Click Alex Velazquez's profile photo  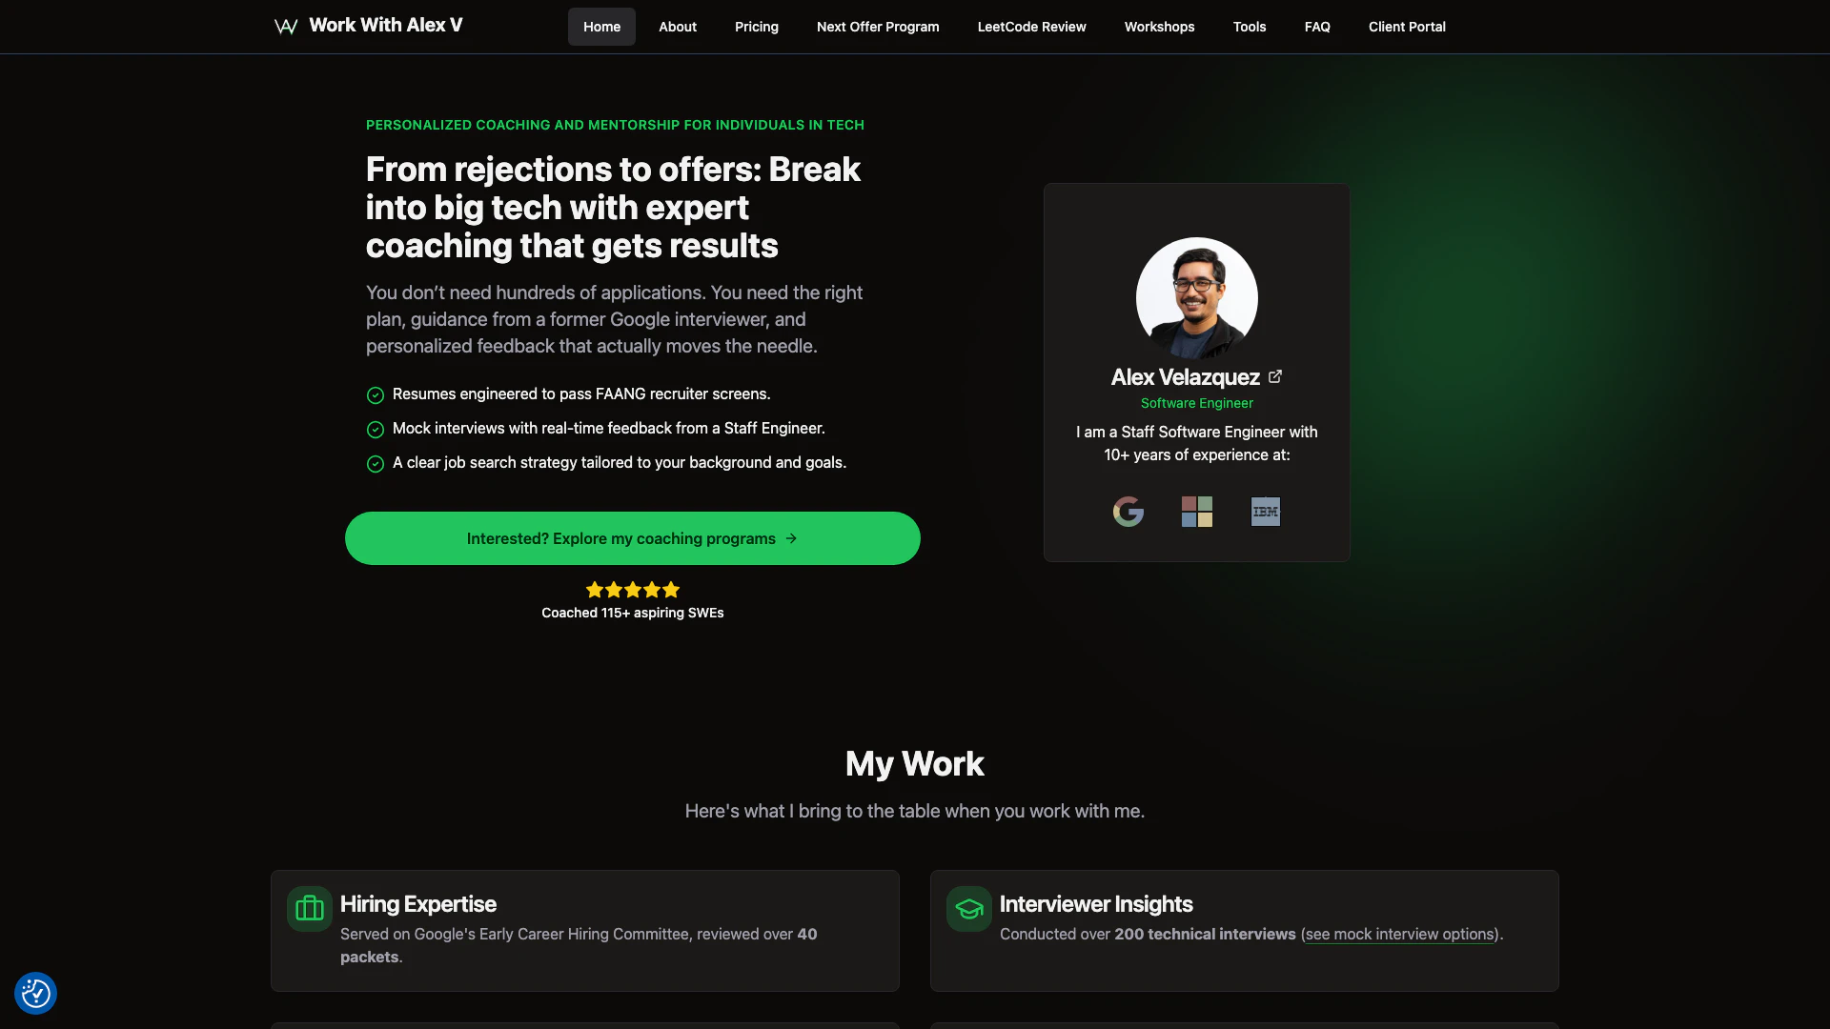coord(1197,298)
